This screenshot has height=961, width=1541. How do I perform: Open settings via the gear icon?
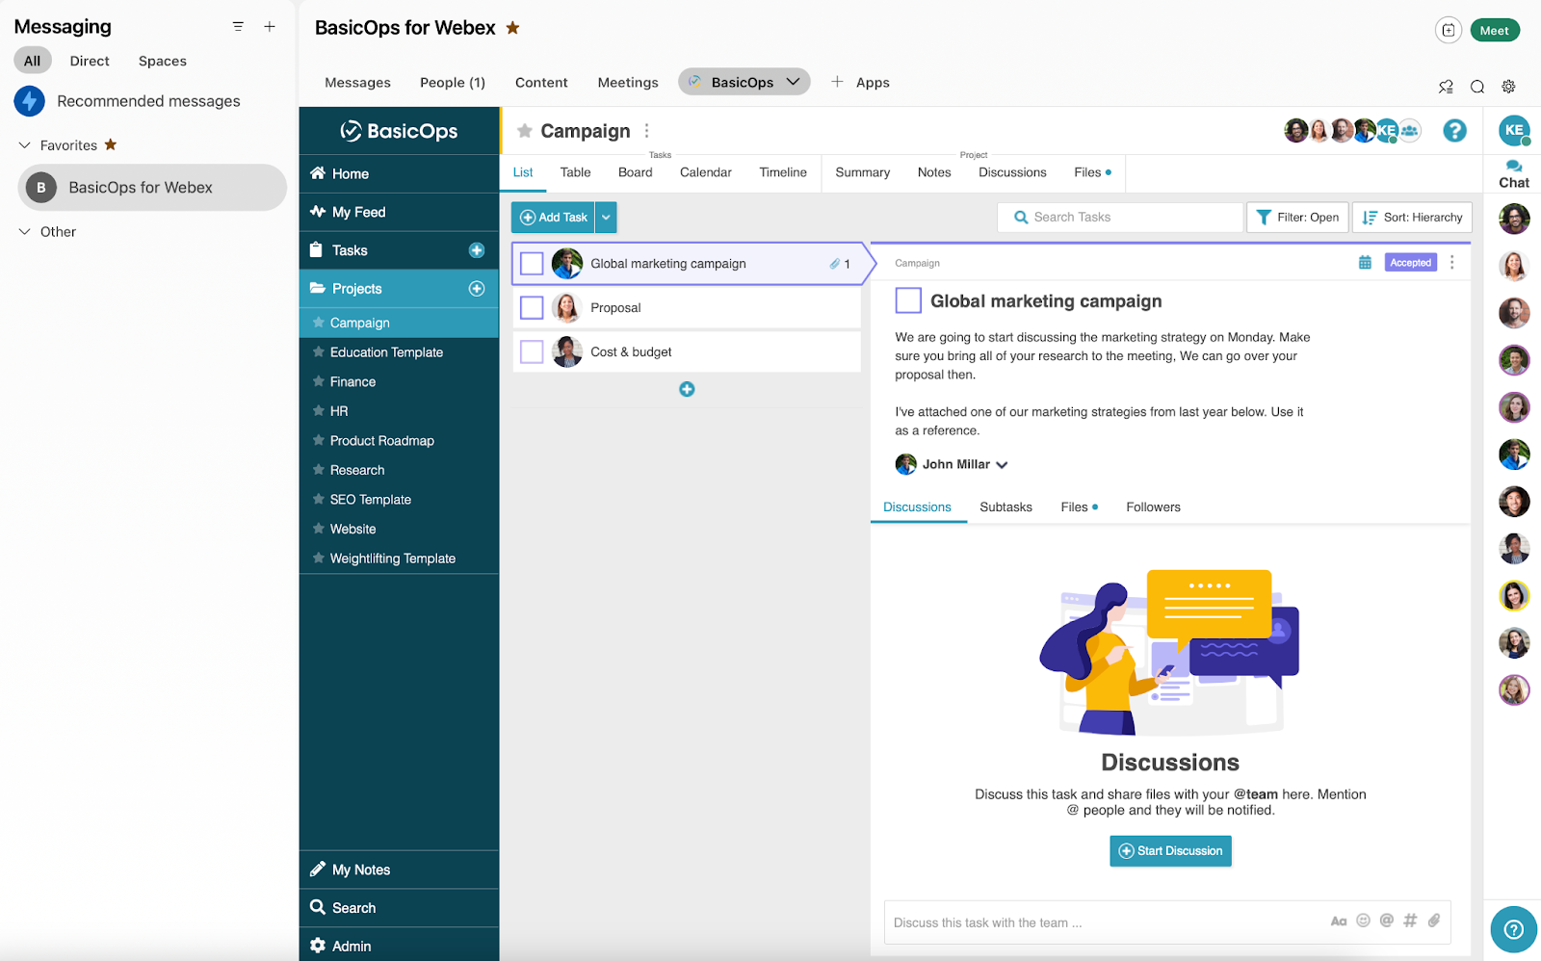pyautogui.click(x=1507, y=87)
